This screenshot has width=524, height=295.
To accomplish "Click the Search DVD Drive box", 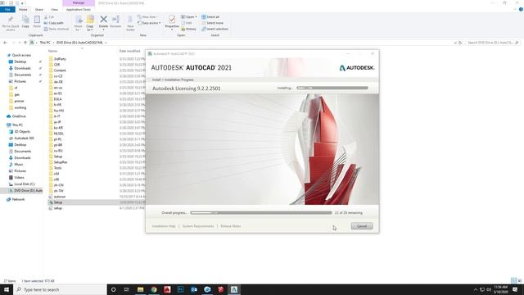I will point(493,43).
